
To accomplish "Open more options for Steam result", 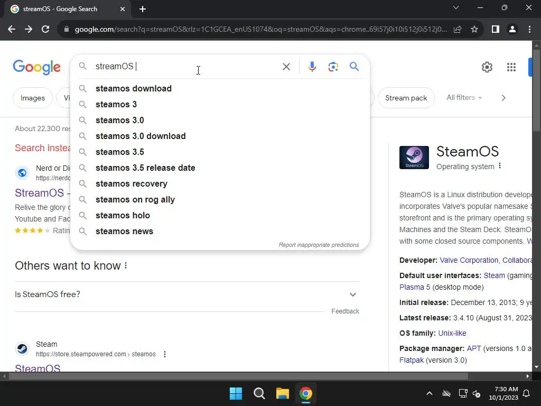I will (x=165, y=354).
